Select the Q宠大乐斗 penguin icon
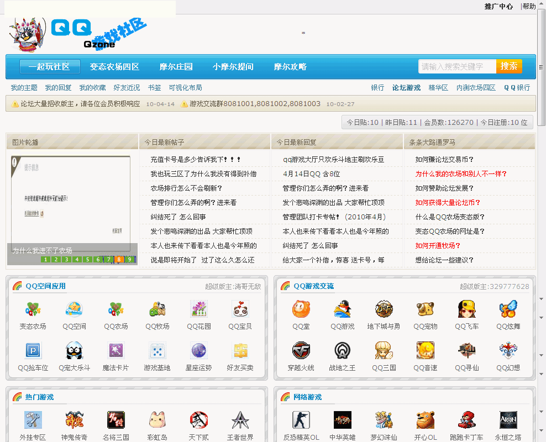Image resolution: width=546 pixels, height=442 pixels. click(74, 350)
